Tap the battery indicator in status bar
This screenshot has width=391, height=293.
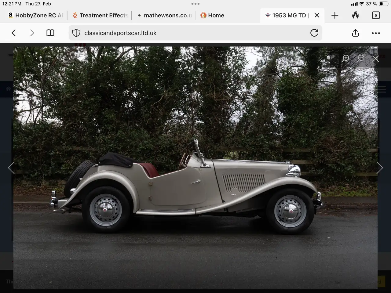coord(383,4)
